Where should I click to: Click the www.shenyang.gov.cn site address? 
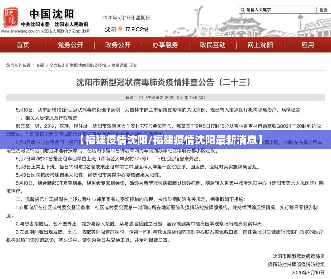20,31
